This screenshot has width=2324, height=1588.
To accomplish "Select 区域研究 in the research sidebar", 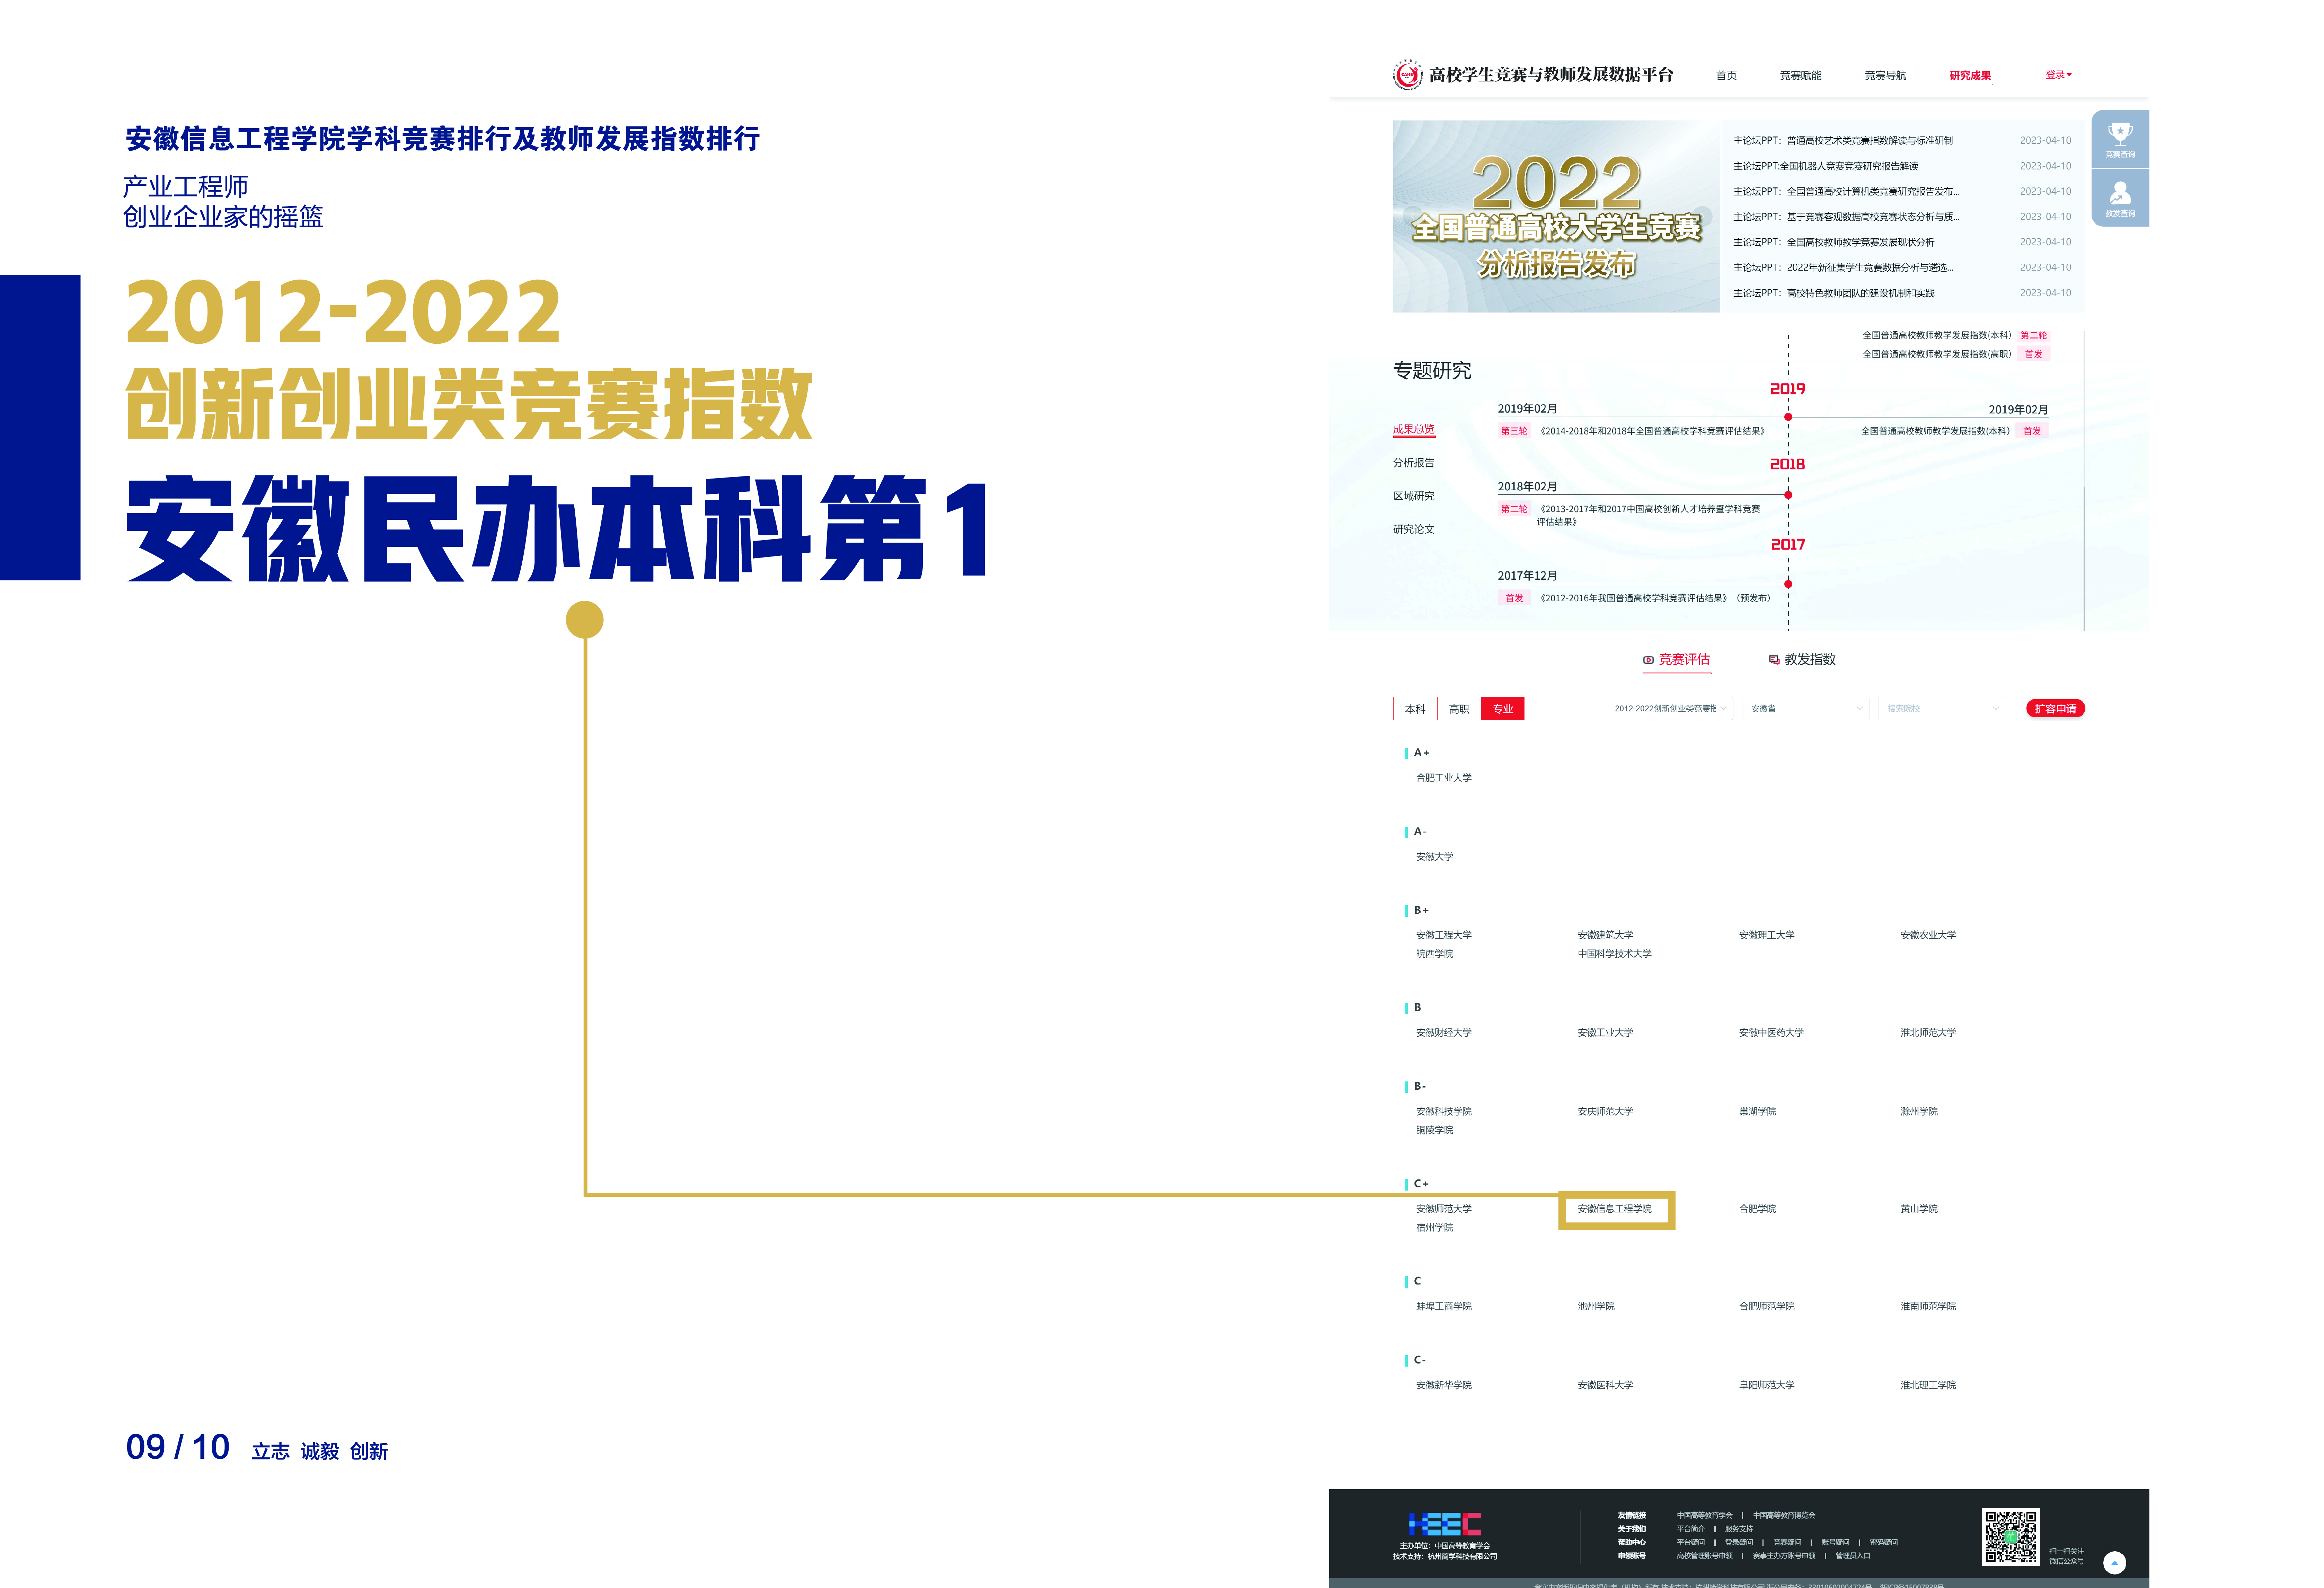I will coord(1414,496).
